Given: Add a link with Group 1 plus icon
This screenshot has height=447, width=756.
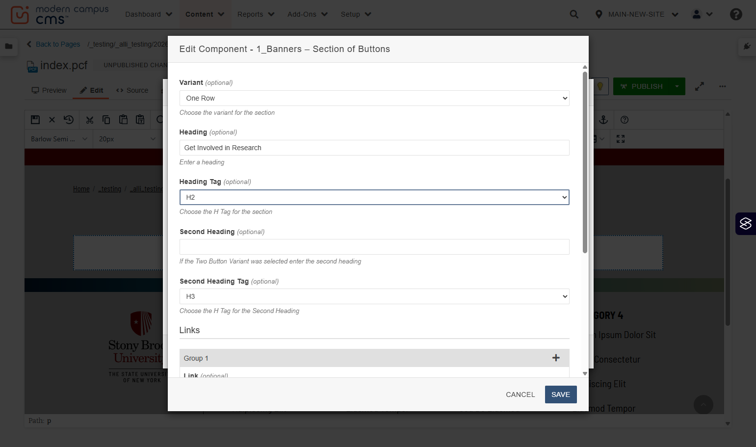Looking at the screenshot, I should pos(556,358).
